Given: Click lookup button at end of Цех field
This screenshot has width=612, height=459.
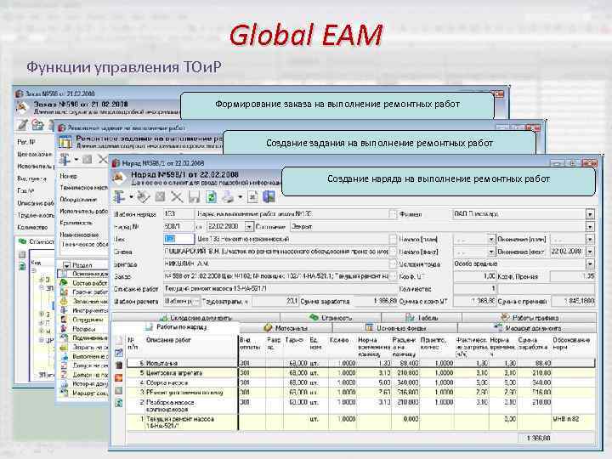Looking at the screenshot, I should (393, 239).
